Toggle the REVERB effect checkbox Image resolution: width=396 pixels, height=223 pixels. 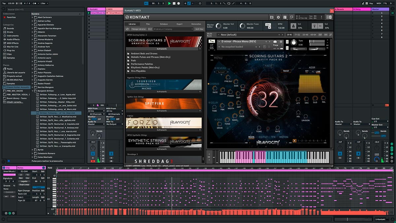point(215,68)
